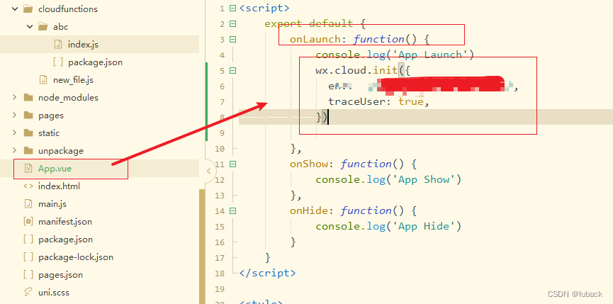Select the unpackage folder name
Viewport: 613px width, 304px height.
[61, 151]
